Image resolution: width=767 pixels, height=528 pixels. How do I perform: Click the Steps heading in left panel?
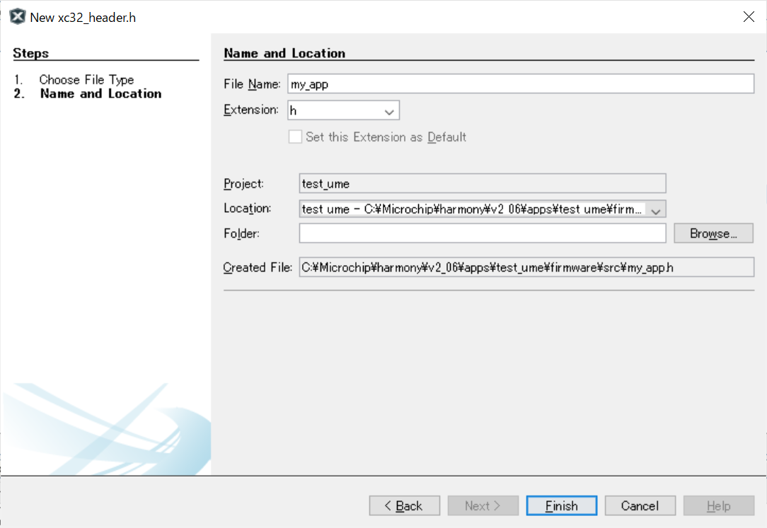click(30, 54)
